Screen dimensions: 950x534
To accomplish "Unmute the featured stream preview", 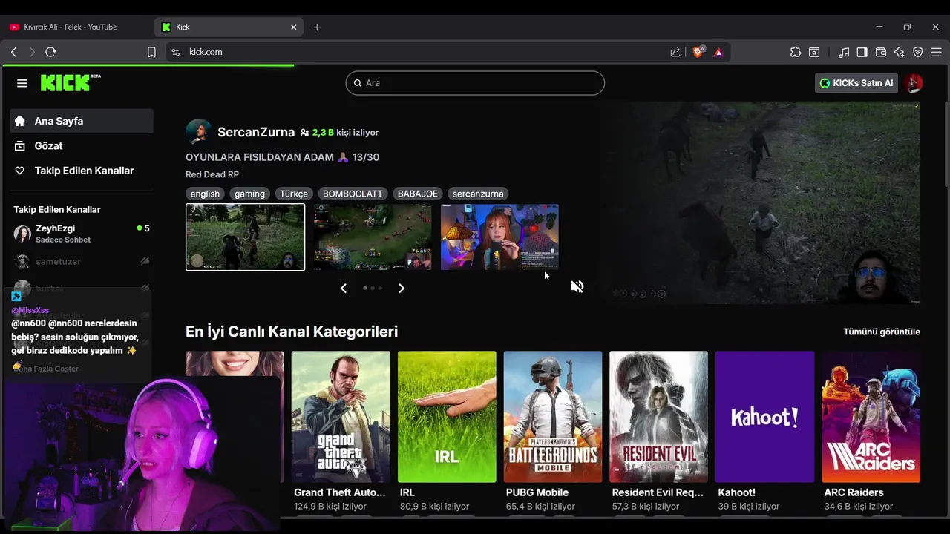I will 577,286.
